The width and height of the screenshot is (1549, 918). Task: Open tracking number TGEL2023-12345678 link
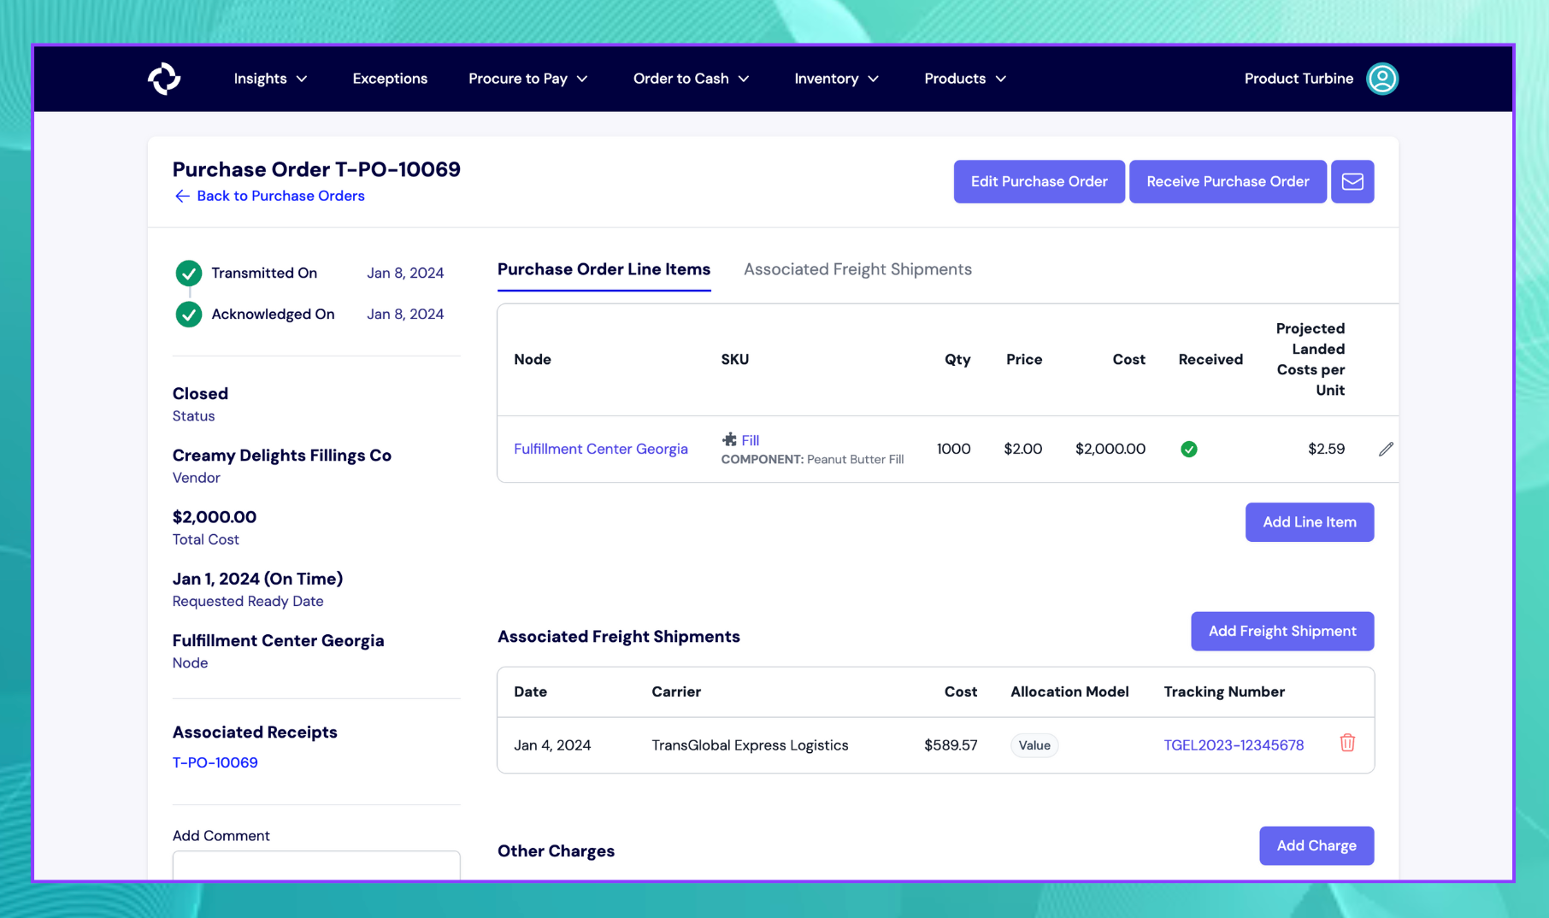click(1233, 745)
